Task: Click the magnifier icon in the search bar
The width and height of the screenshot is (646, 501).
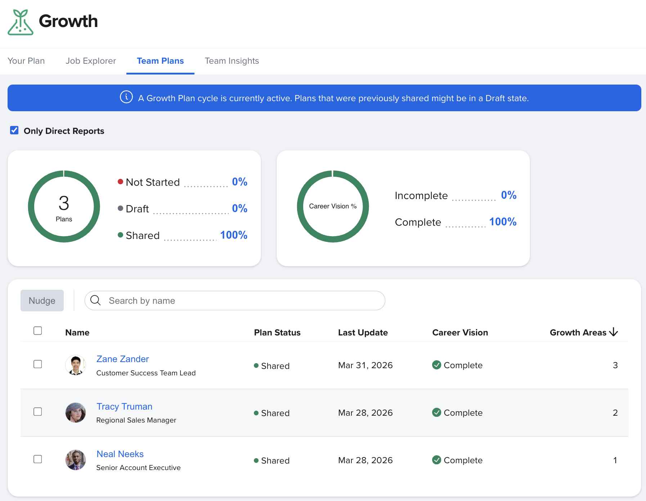Action: pos(95,300)
